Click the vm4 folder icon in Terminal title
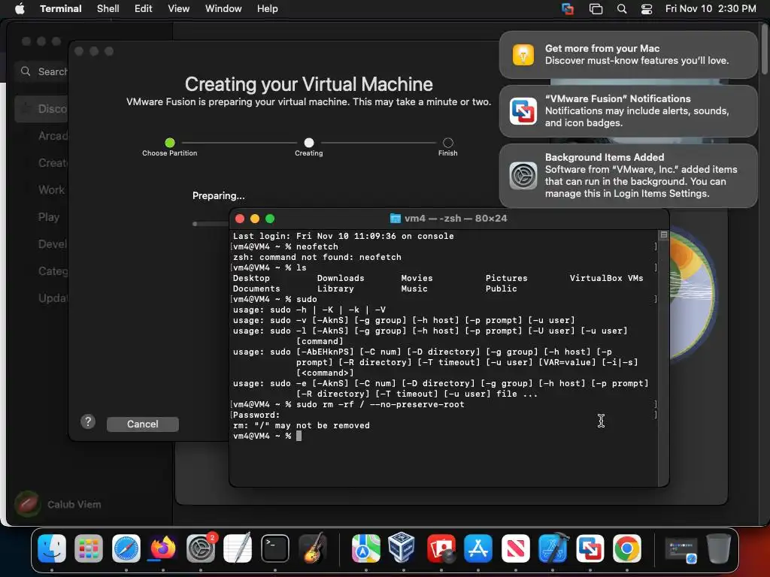This screenshot has width=770, height=577. pos(396,219)
